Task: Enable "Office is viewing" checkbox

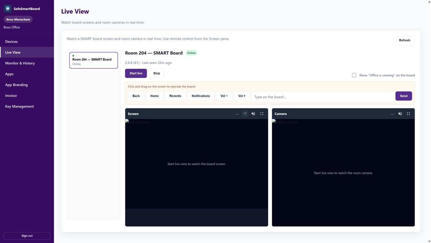Action: [354, 75]
